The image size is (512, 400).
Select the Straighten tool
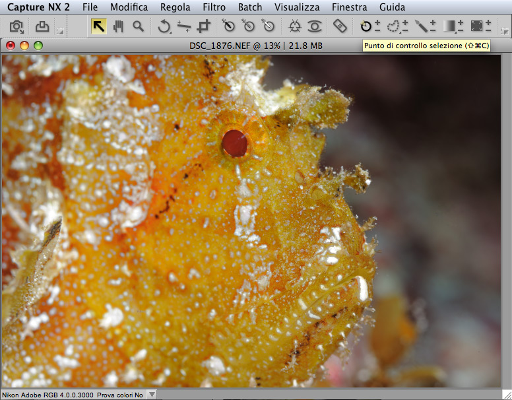(184, 26)
